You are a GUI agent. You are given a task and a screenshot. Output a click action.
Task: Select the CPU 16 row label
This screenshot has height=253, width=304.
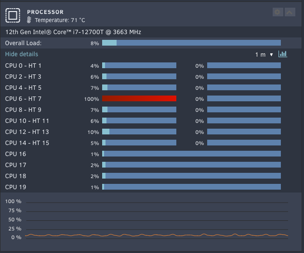coord(15,154)
